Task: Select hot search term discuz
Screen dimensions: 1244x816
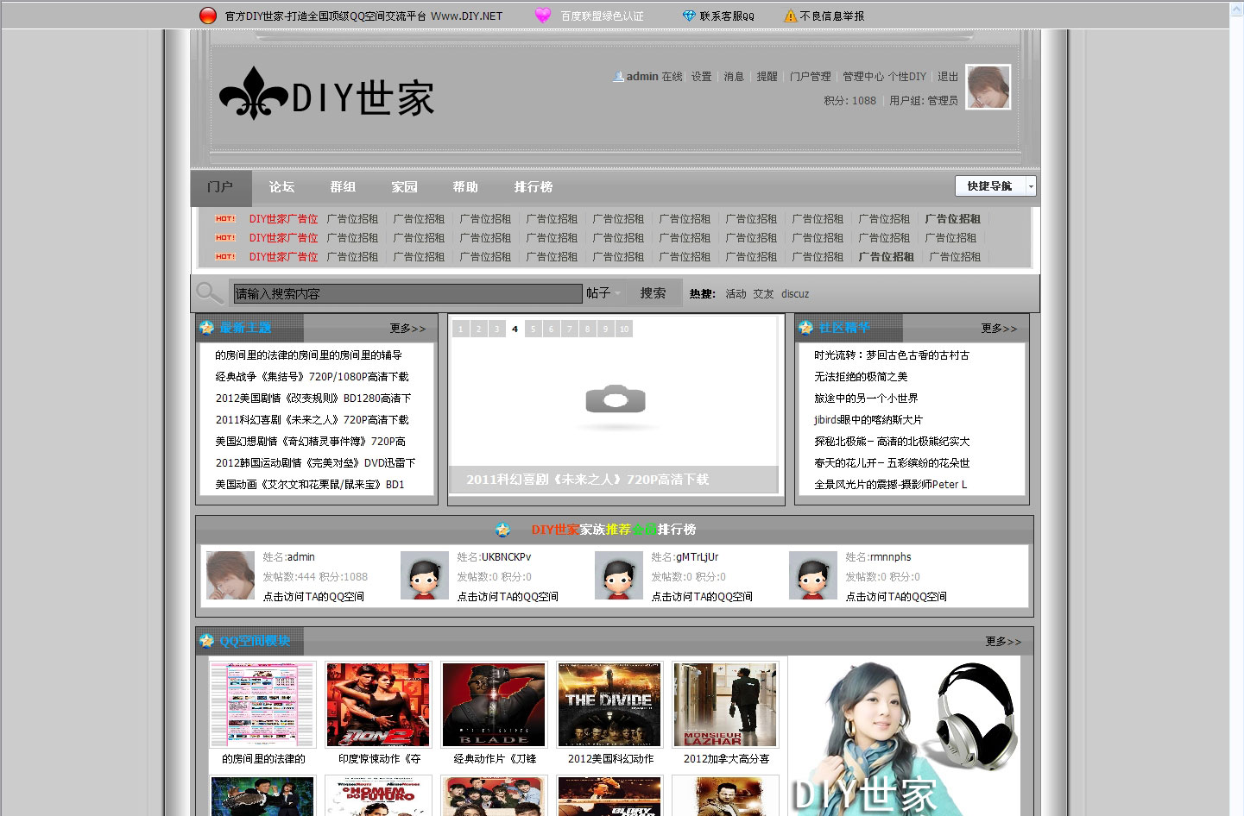Action: pos(795,294)
